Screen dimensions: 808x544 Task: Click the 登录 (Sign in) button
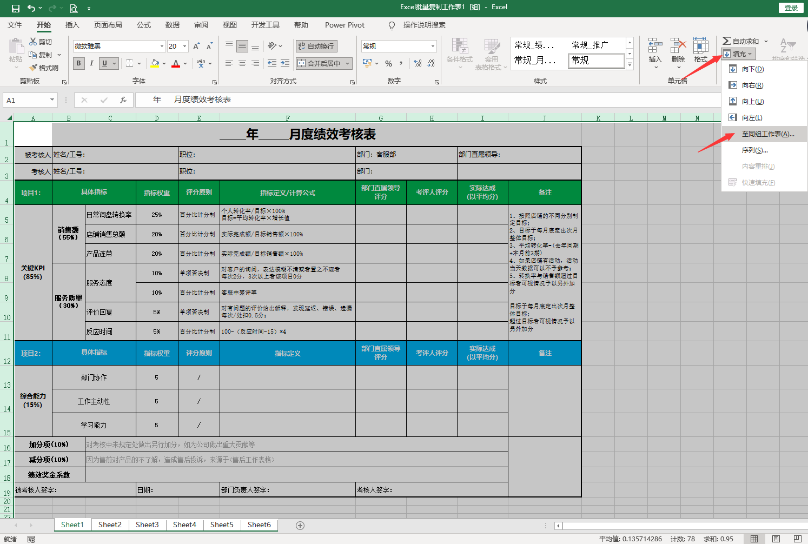click(791, 8)
